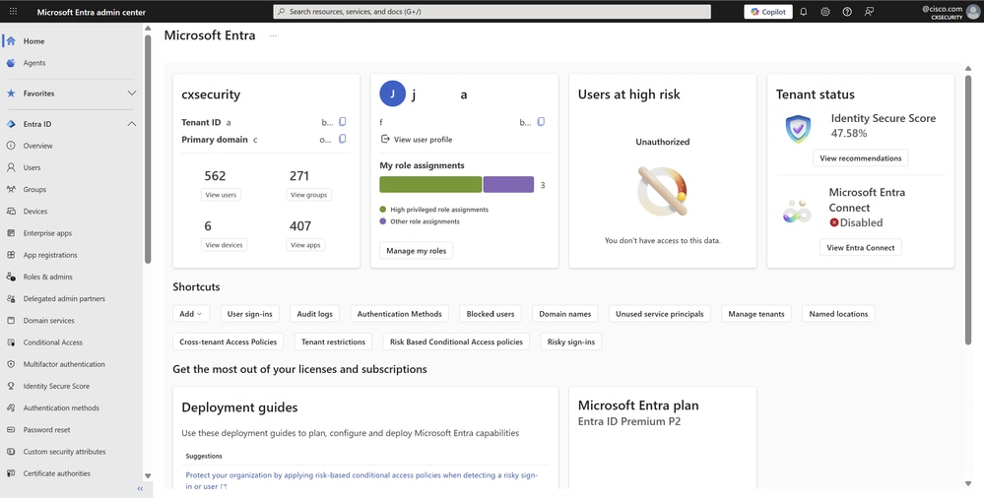
Task: Click View Entra Connect button
Action: [x=860, y=247]
